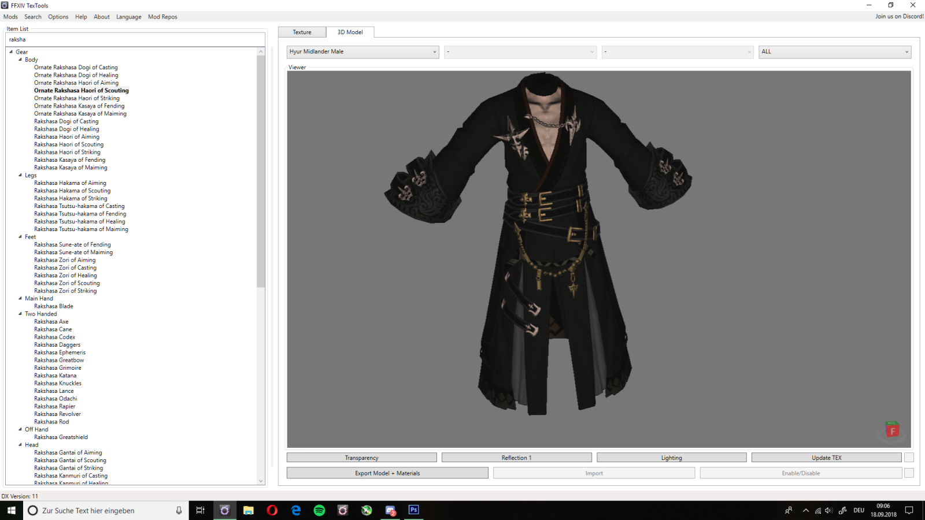Toggle the checkbox next to Update TEX
The height and width of the screenshot is (520, 925).
[909, 458]
